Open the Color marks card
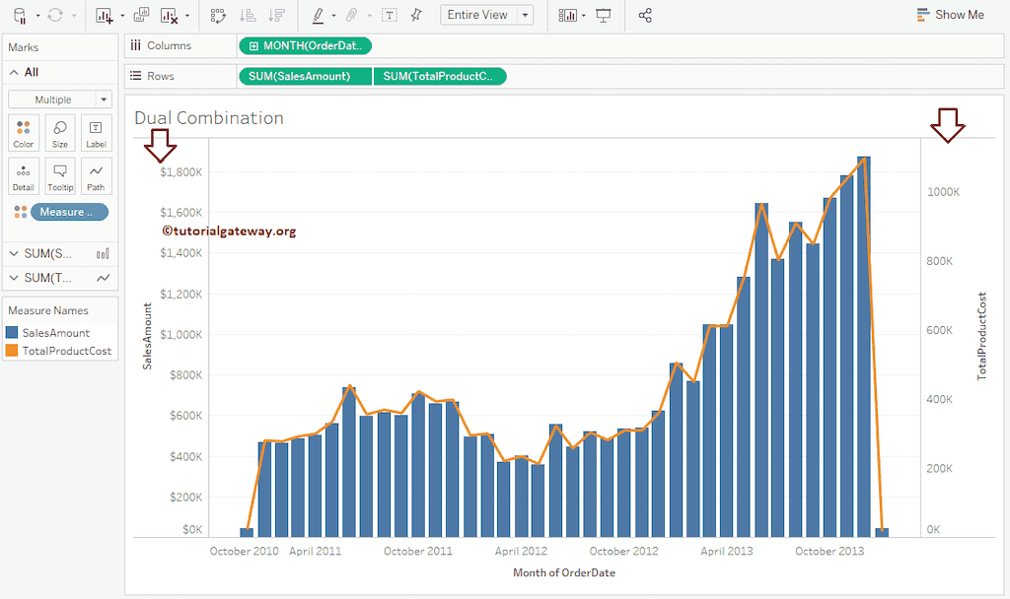This screenshot has width=1010, height=599. click(24, 133)
